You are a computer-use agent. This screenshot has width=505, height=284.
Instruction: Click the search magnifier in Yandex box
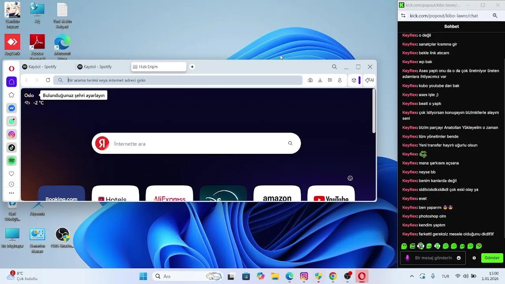tap(290, 143)
